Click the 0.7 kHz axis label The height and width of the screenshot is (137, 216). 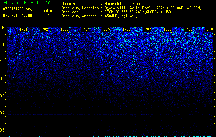[2, 113]
